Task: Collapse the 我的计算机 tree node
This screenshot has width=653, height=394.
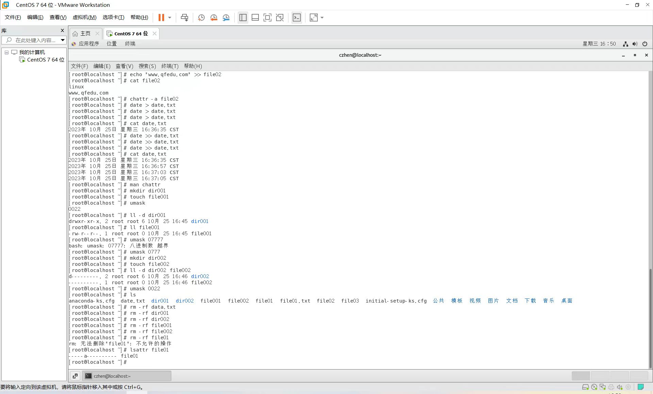Action: point(6,52)
